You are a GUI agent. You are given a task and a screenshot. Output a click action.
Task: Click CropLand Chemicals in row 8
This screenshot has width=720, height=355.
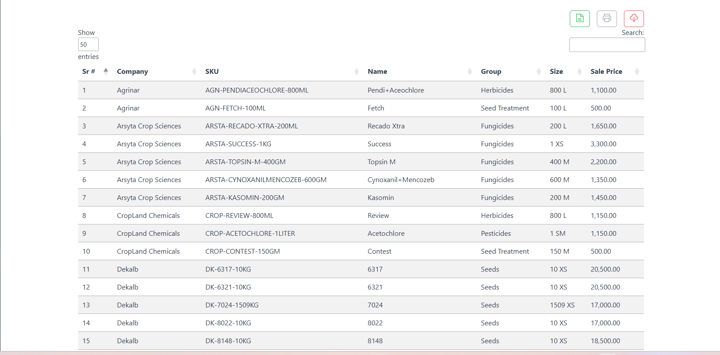click(x=148, y=216)
